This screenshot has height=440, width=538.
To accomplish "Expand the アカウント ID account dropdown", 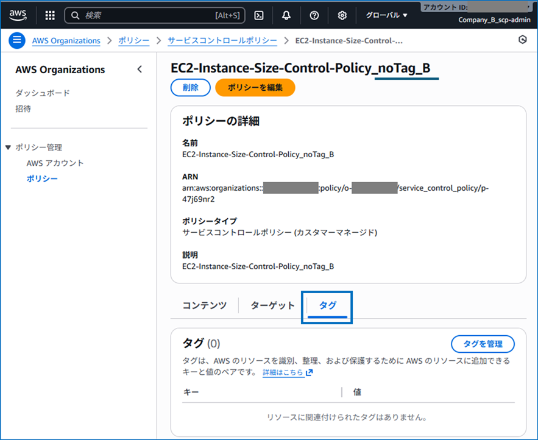I will (x=478, y=7).
